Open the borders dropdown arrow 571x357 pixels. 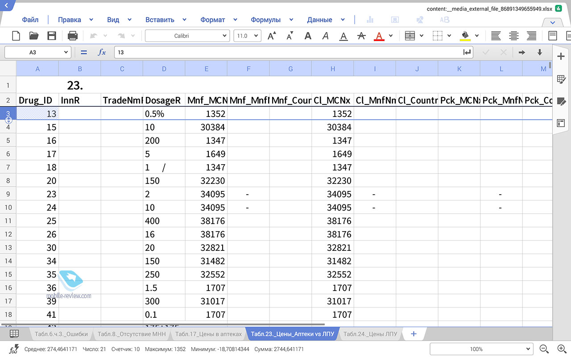point(449,36)
